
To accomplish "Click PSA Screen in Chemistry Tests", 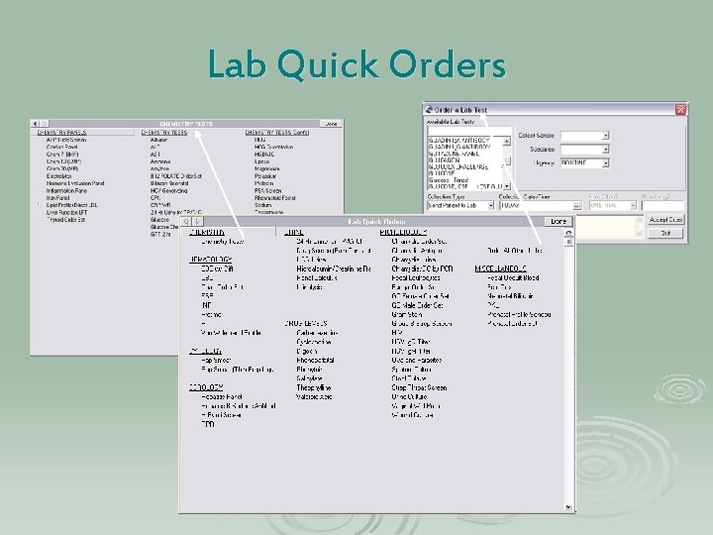I will (x=267, y=190).
